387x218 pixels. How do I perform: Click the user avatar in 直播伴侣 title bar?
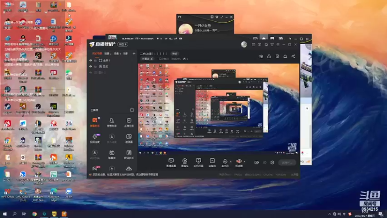(244, 44)
